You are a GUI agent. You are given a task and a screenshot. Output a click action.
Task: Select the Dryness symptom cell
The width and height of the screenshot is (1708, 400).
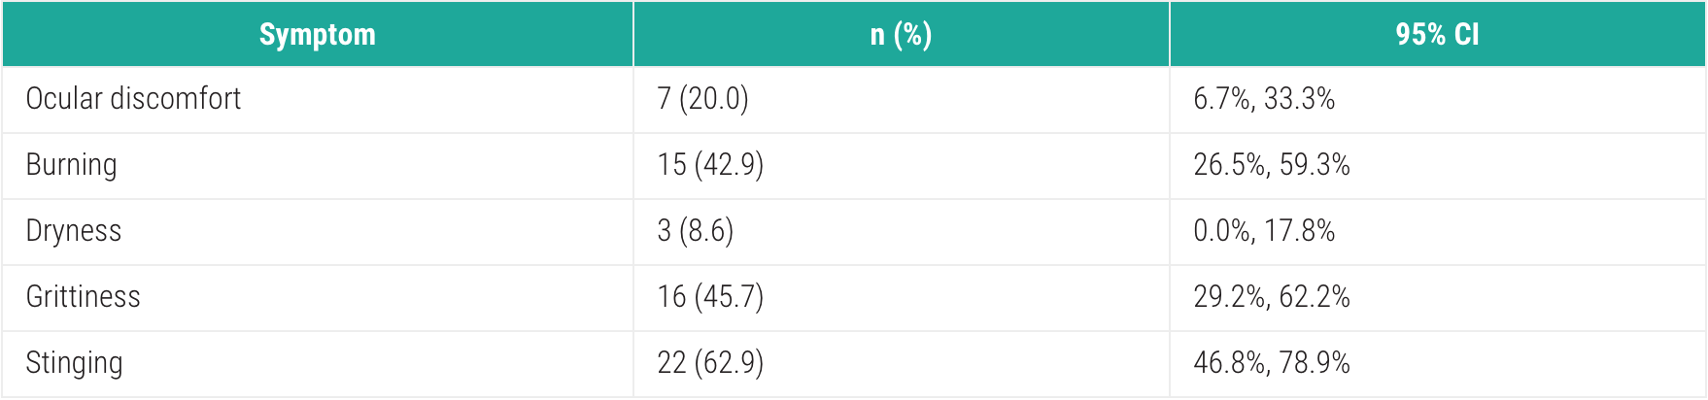click(318, 232)
